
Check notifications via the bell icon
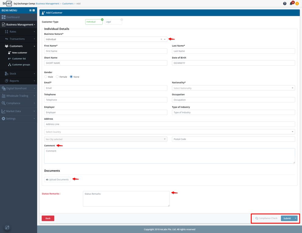pos(291,3)
